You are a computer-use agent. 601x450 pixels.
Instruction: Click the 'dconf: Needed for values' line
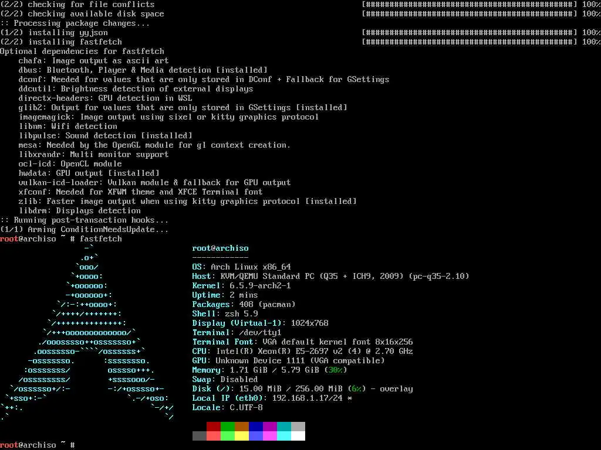pos(204,79)
